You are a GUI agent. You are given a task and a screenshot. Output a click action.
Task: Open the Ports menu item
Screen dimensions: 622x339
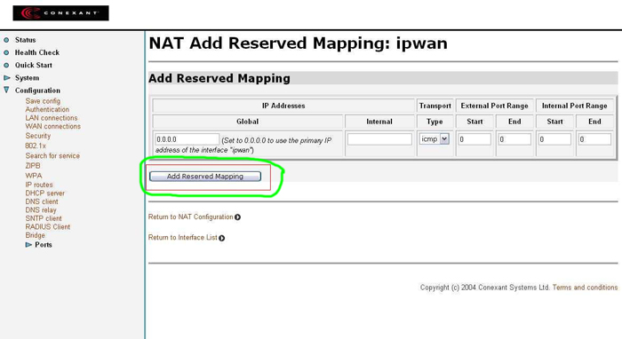tap(44, 245)
